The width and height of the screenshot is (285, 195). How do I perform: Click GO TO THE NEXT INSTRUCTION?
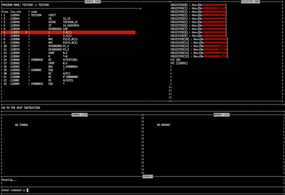21,108
